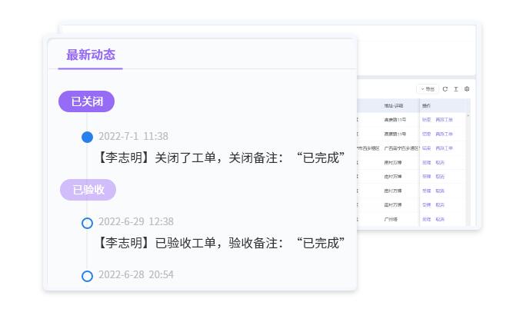Select the timeline dot at 2022-6-29 12:38
This screenshot has height=332, width=523.
tap(88, 223)
